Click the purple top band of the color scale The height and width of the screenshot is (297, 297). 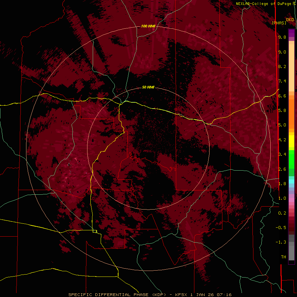click(x=291, y=33)
